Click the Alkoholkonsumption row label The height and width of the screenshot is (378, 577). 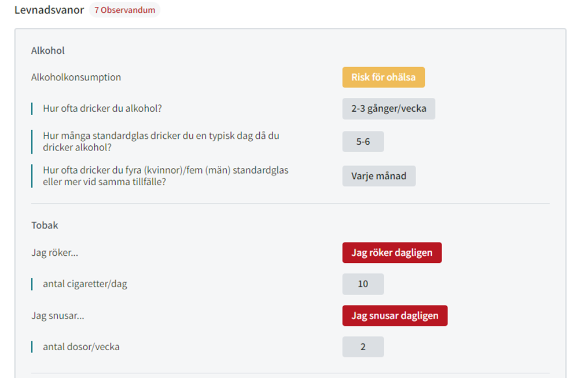click(x=76, y=78)
